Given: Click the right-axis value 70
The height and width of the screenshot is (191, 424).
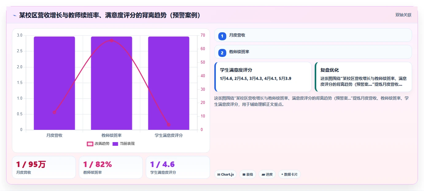Looking at the screenshot, I should coord(203,35).
